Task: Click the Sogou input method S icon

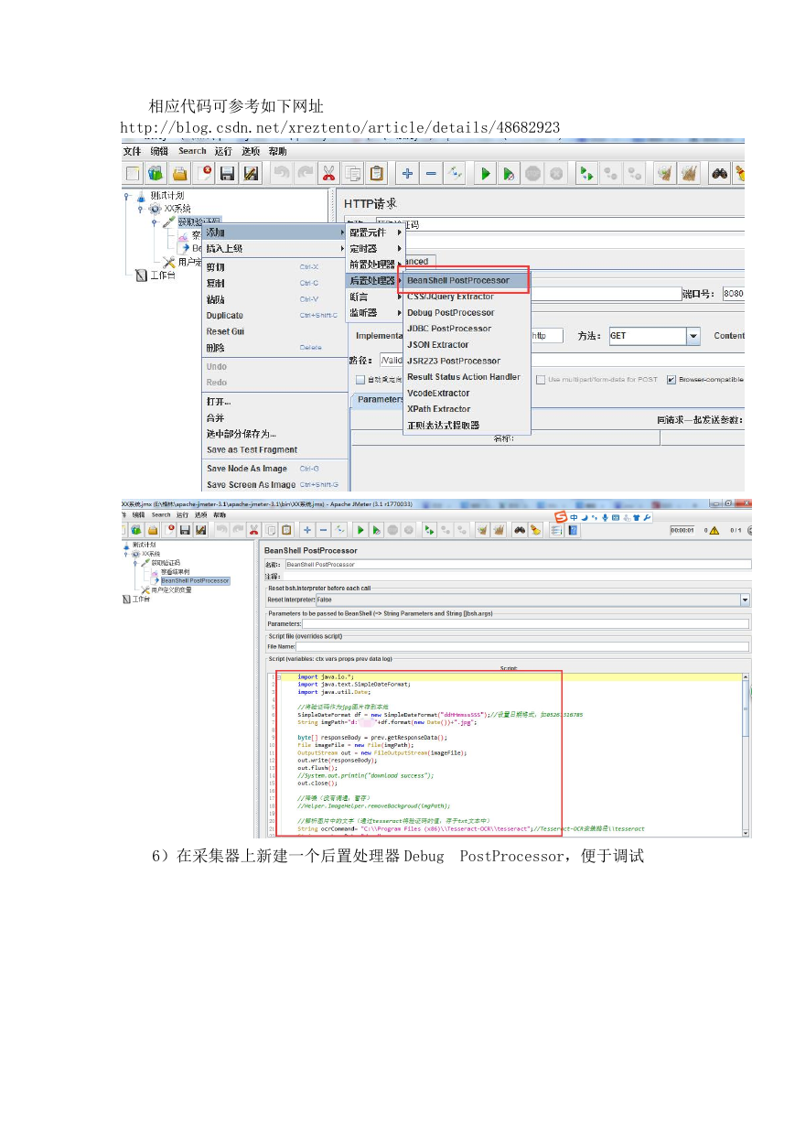Action: [x=560, y=517]
